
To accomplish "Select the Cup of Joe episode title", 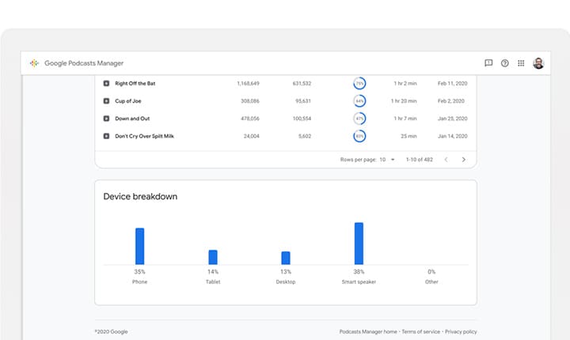I will point(128,101).
